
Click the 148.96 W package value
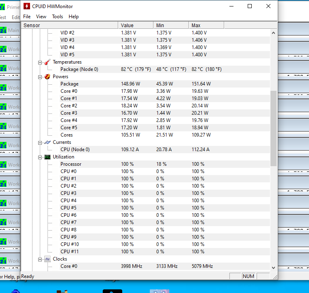(x=130, y=84)
